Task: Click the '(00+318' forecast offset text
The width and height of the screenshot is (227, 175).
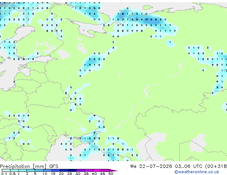Action: coord(216,166)
